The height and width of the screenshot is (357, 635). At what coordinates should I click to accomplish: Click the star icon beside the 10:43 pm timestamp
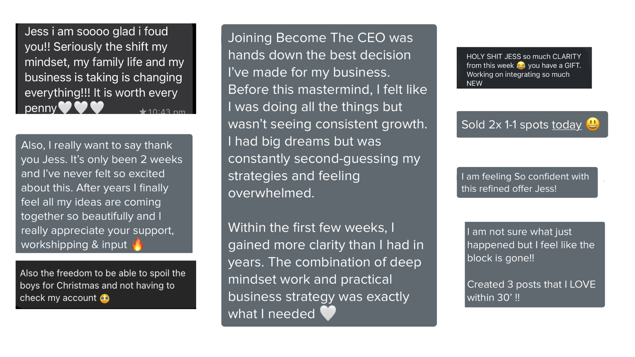tap(143, 111)
